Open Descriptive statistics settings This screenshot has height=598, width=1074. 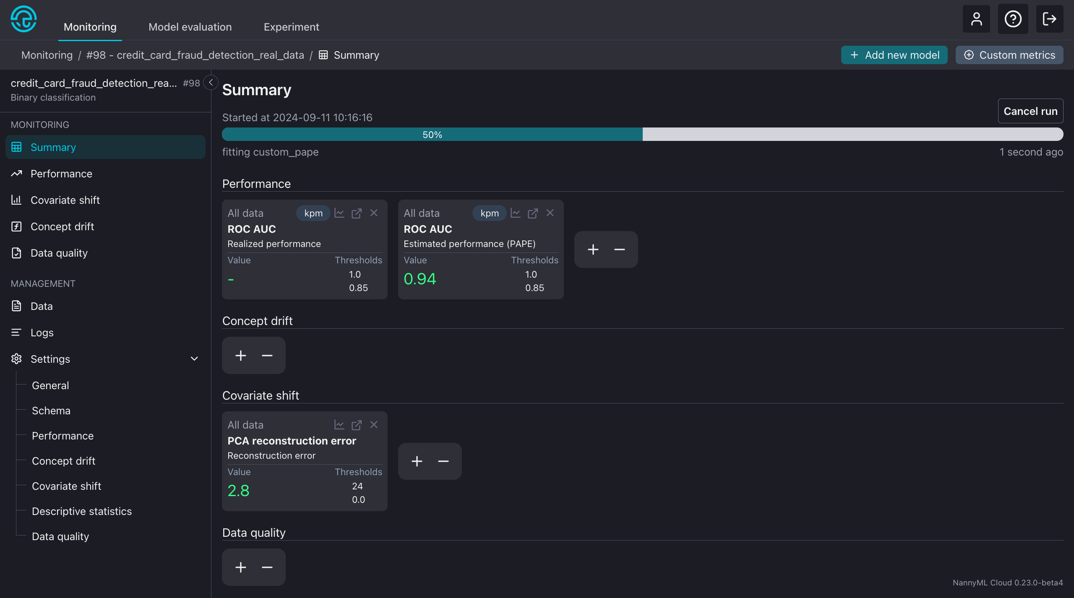(82, 511)
